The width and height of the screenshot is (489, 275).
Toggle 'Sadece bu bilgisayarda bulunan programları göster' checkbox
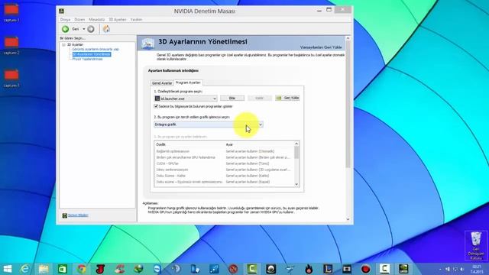pyautogui.click(x=156, y=106)
